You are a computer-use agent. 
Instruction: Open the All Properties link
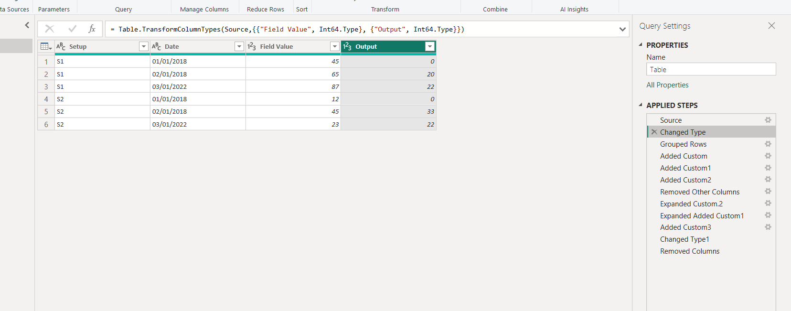tap(667, 85)
